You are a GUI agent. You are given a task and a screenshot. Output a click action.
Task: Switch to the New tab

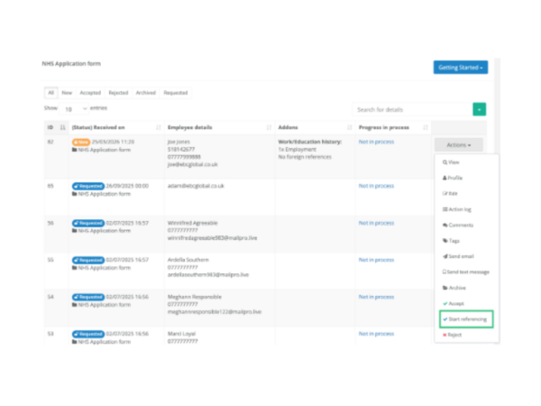(67, 93)
